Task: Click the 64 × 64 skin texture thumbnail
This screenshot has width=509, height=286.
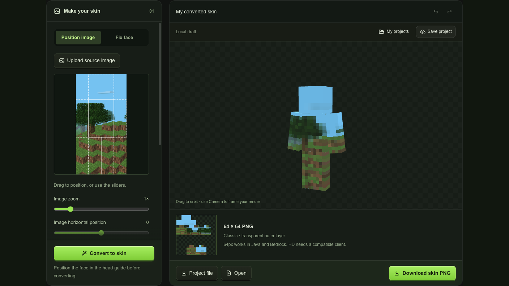Action: coord(196,235)
